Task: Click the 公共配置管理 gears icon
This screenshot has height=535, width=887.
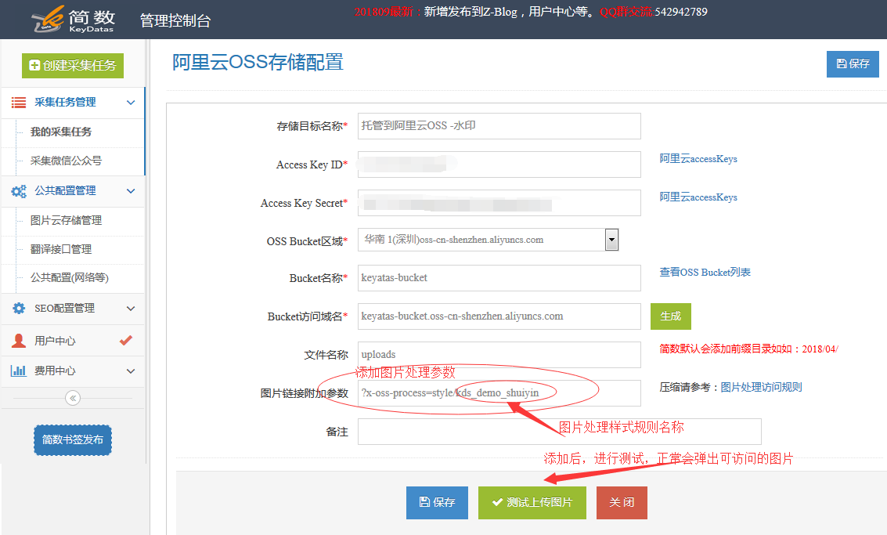Action: pos(19,191)
